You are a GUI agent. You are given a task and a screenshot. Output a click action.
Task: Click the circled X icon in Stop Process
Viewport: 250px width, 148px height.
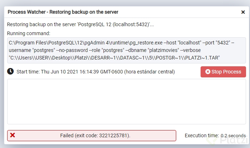click(208, 72)
